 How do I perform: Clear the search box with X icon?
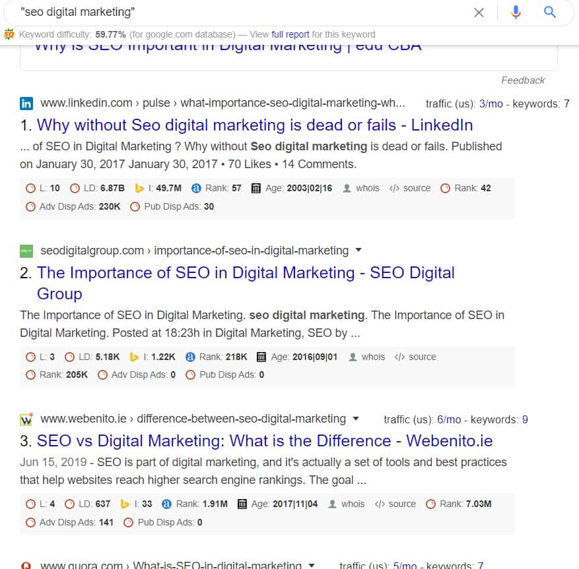tap(479, 13)
